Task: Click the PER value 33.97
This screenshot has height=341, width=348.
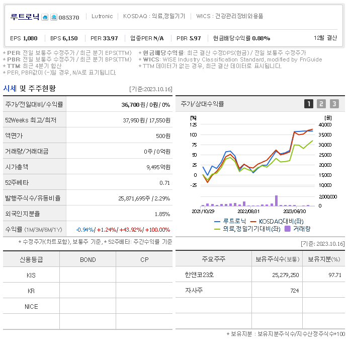Action: tap(110, 38)
